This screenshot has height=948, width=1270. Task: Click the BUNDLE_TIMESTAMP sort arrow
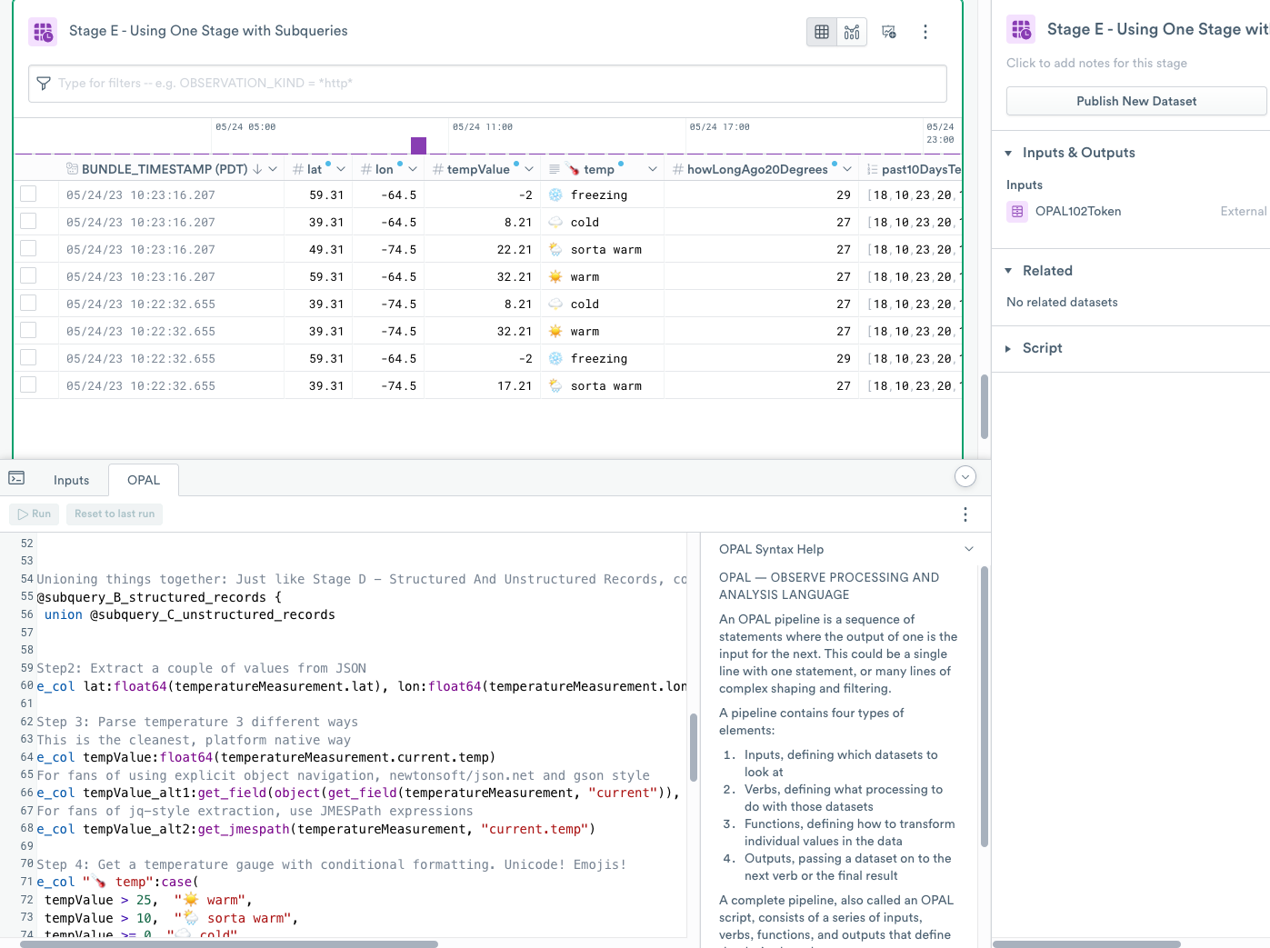tap(257, 169)
